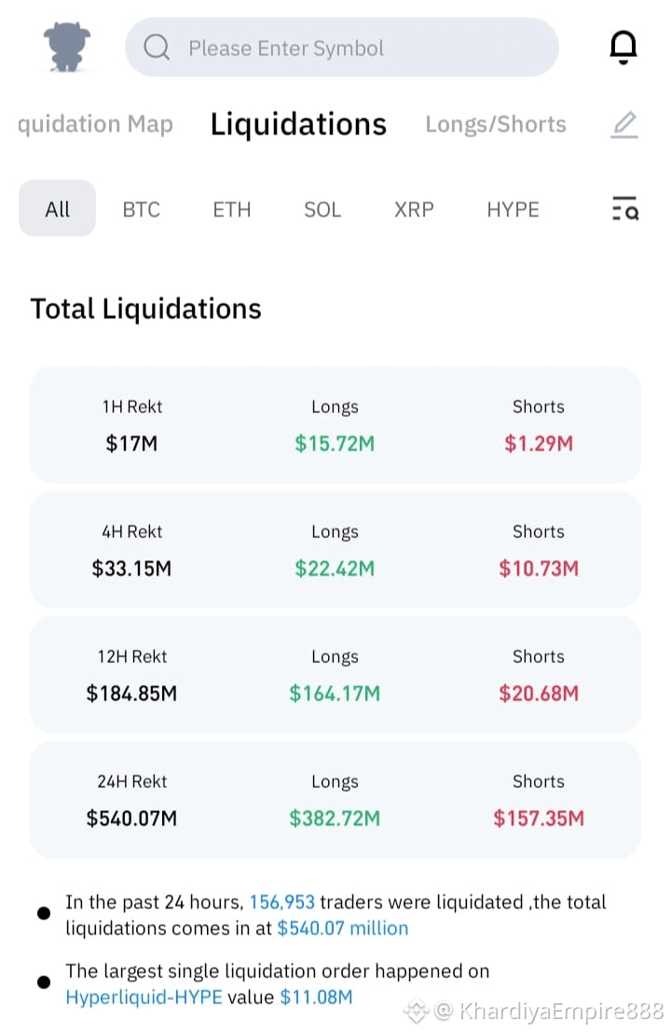Select the 12H Rekt card
The width and height of the screenshot is (671, 1034).
(x=335, y=675)
